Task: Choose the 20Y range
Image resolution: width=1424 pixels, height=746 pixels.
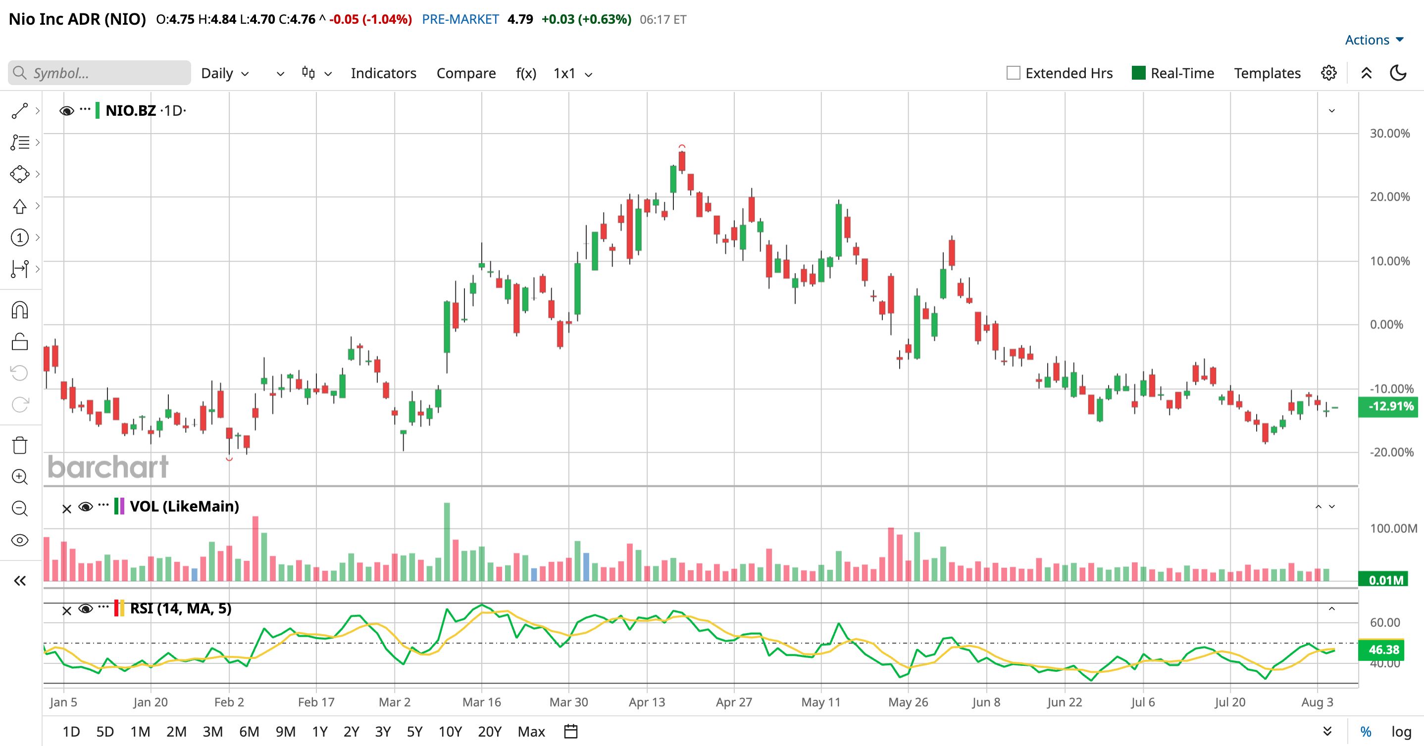Action: [x=490, y=732]
